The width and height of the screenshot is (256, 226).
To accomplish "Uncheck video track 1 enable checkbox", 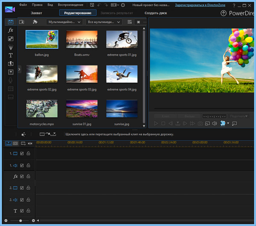I will (22, 153).
